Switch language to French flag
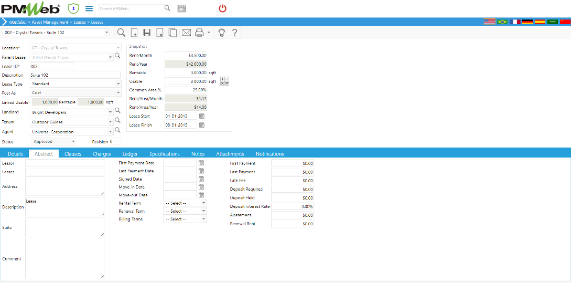 click(x=515, y=22)
